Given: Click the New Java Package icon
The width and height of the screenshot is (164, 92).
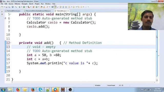Looking at the screenshot, I should tap(34, 7).
